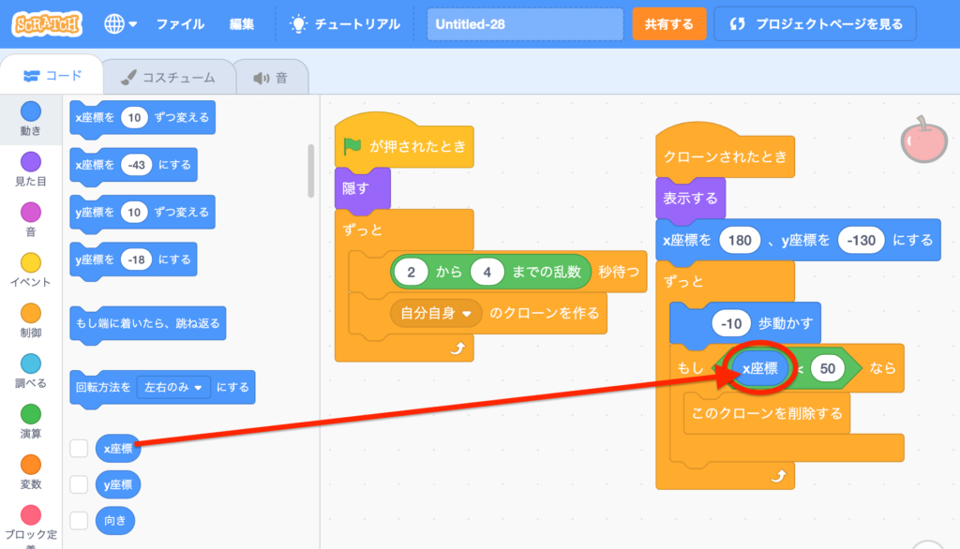Edit random range value 2
This screenshot has height=549, width=960.
[411, 272]
